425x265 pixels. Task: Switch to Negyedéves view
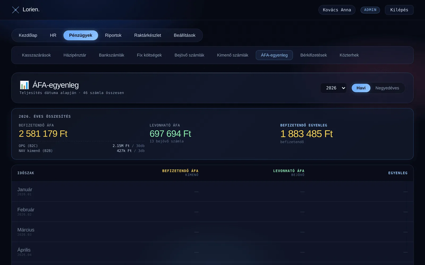[x=387, y=88]
